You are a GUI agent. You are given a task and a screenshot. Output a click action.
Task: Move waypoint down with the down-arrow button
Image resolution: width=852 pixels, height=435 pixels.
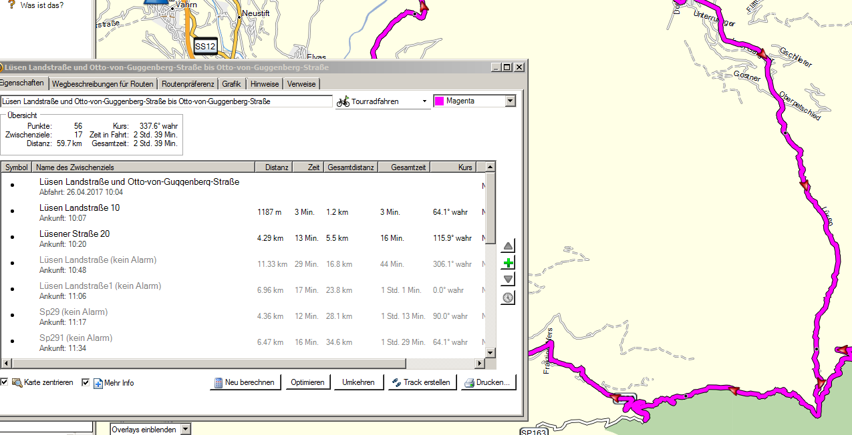coord(509,280)
